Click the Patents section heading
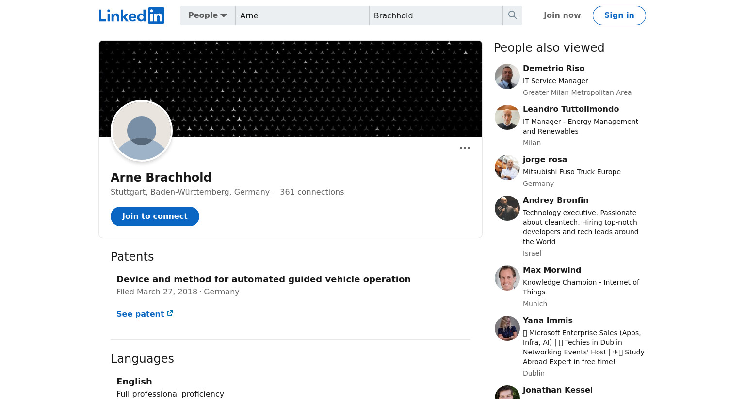Image resolution: width=745 pixels, height=399 pixels. [132, 256]
